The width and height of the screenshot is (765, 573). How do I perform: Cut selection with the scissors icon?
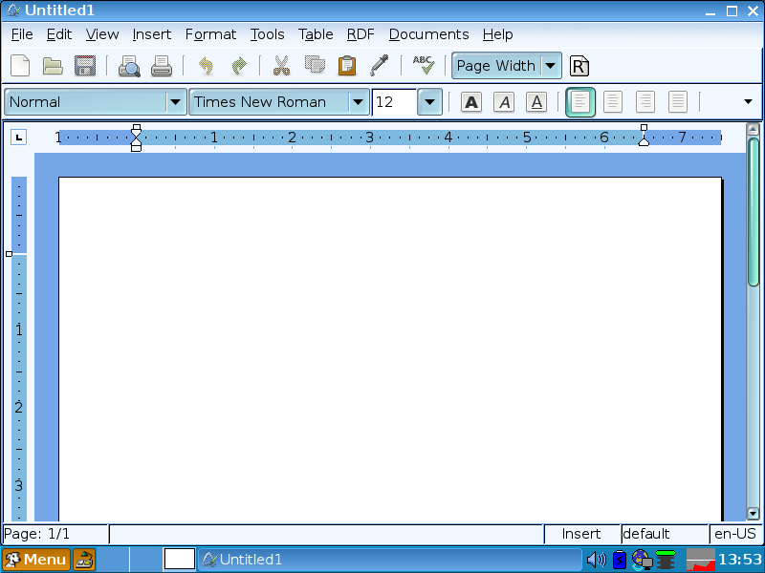click(281, 65)
